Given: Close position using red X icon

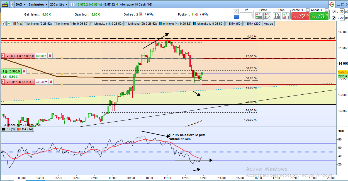Looking at the screenshot, I should click(196, 14).
